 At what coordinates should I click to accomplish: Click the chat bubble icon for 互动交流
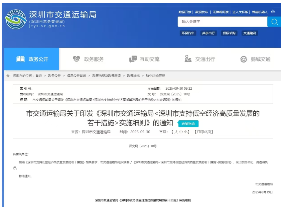[x=133, y=59]
